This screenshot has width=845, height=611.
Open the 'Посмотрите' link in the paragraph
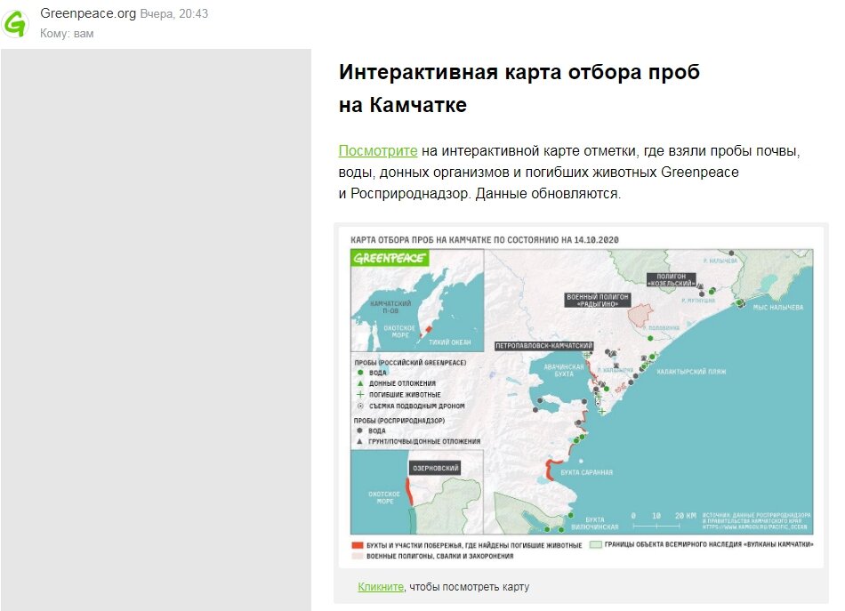tap(378, 151)
